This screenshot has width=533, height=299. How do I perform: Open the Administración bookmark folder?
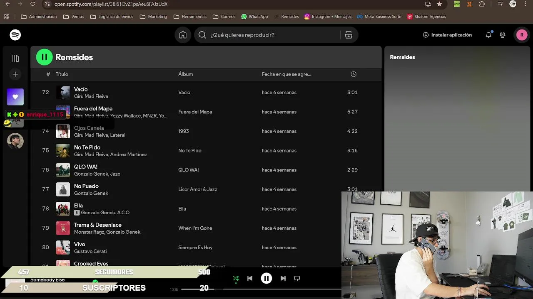click(x=39, y=17)
